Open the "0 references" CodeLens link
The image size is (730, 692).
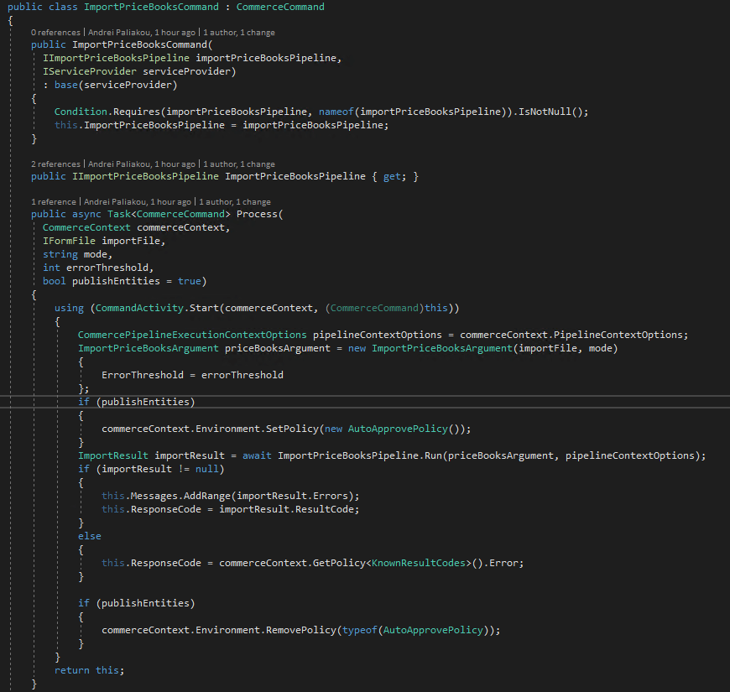coord(55,32)
